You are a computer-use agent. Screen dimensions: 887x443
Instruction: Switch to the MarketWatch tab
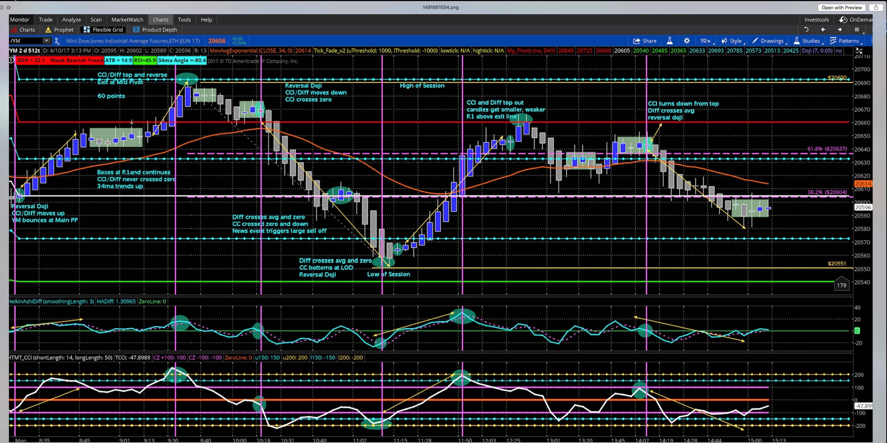pyautogui.click(x=127, y=20)
